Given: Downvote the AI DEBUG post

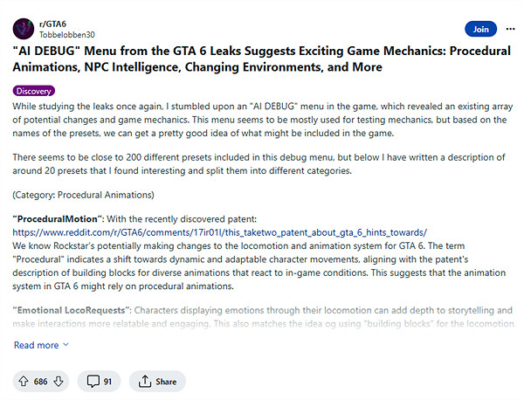Looking at the screenshot, I should [x=59, y=381].
